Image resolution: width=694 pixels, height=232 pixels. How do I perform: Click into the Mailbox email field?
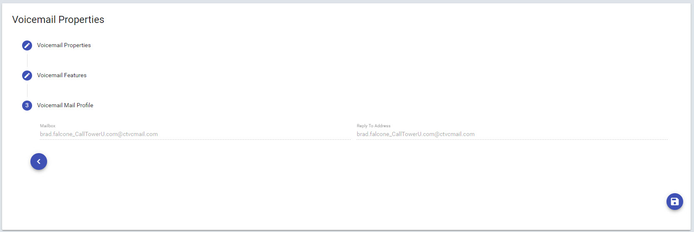click(99, 134)
